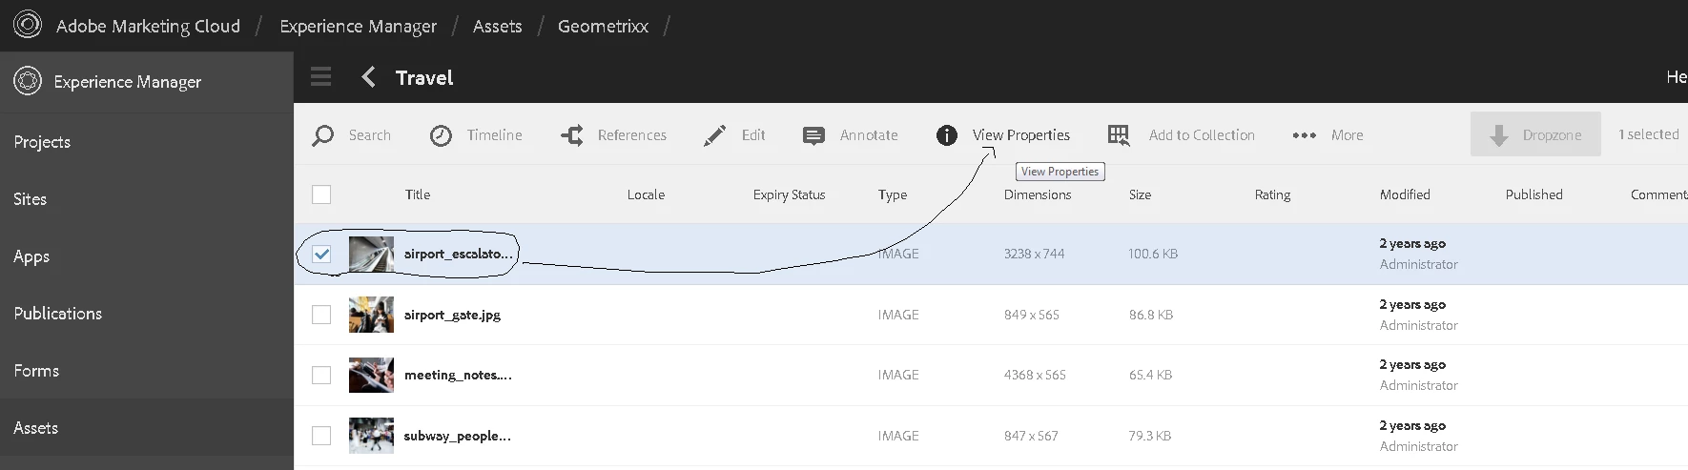This screenshot has width=1688, height=470.
Task: Click the Dropzone button
Action: 1535,135
